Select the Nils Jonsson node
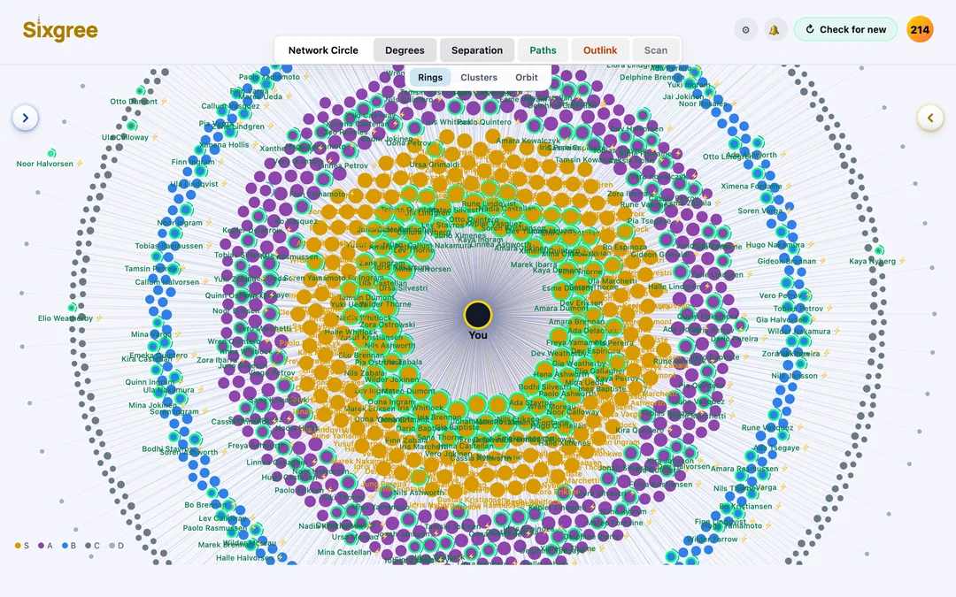 798,364
